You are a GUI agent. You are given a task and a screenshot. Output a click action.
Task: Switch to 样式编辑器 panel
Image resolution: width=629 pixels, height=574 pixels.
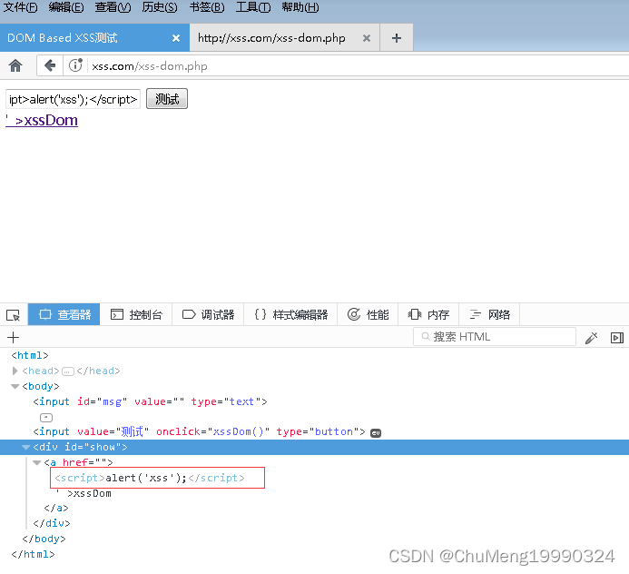coord(290,314)
